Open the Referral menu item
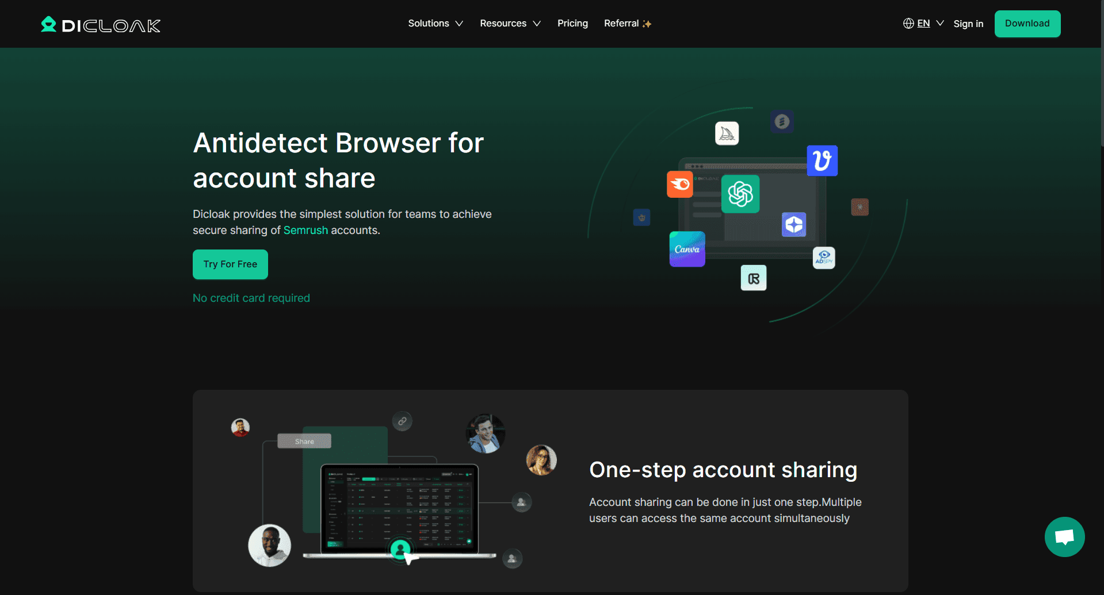The image size is (1104, 595). 621,23
